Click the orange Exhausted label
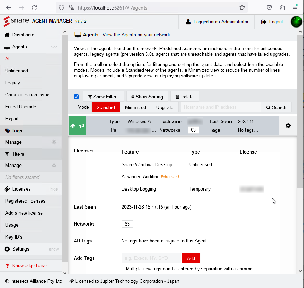Viewport: 304px width, 288px height. pos(170,177)
